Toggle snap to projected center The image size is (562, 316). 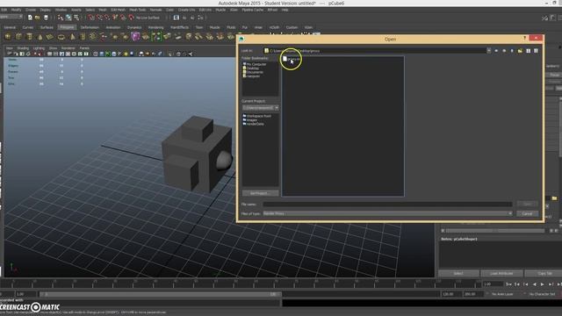tap(115, 18)
